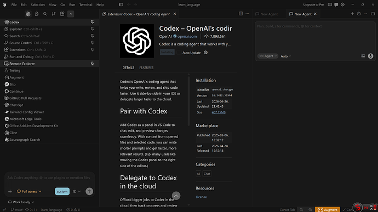Toggle the Auto Update checkbox
378x212 pixels.
[179, 53]
